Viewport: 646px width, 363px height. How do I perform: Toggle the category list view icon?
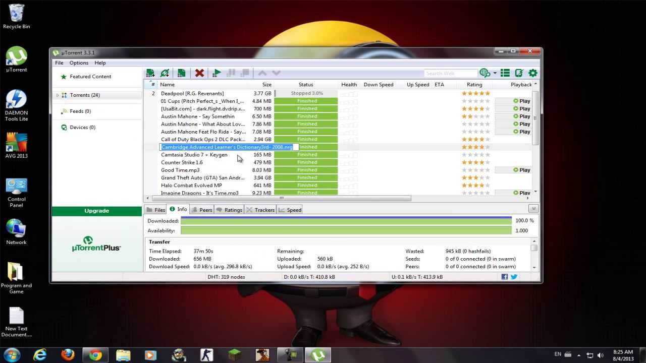[505, 73]
